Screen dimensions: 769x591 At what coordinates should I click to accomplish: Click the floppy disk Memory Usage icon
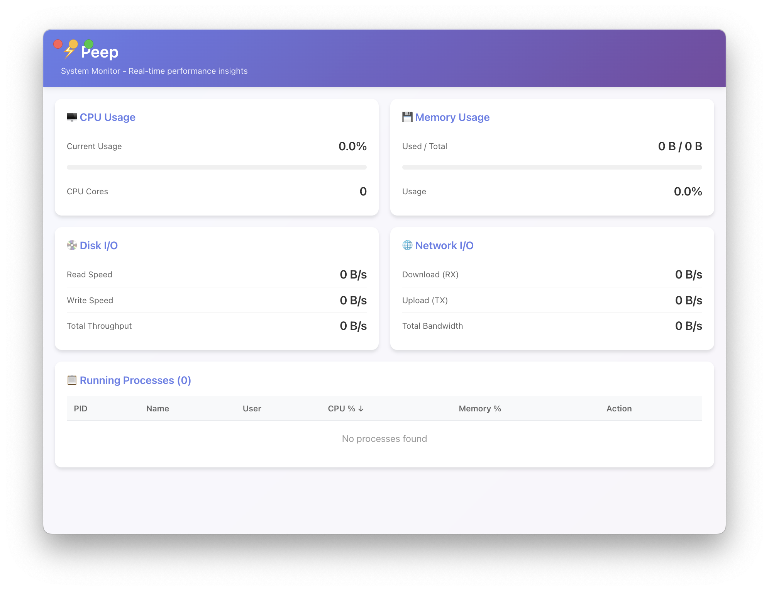tap(407, 117)
